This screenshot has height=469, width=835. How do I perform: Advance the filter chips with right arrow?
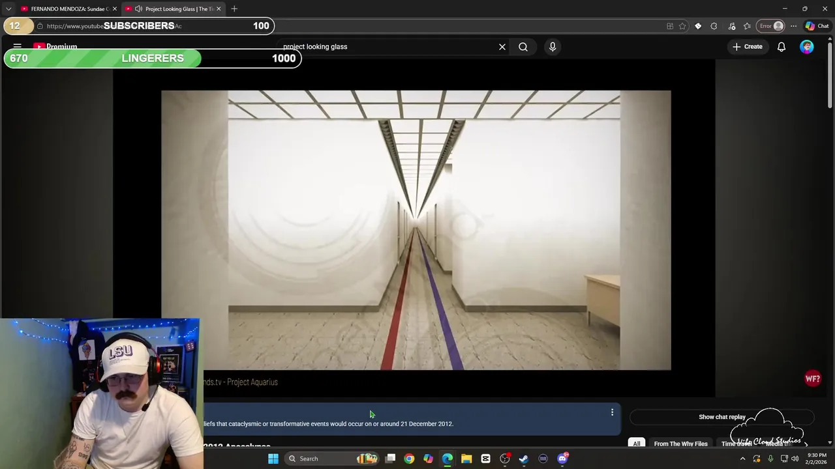(x=806, y=444)
